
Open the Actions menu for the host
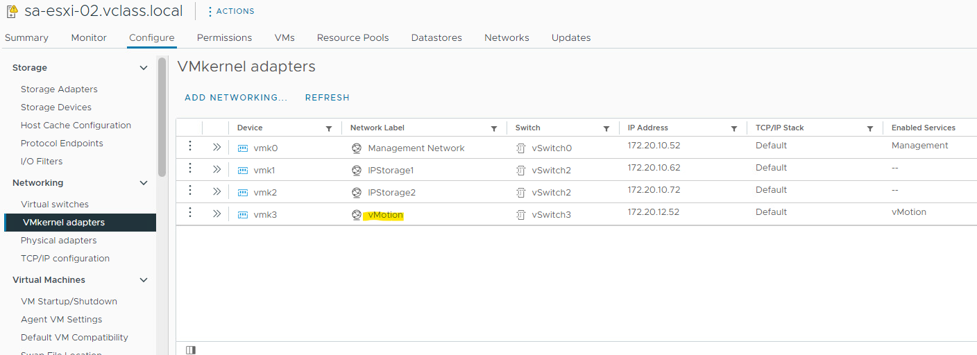click(x=231, y=11)
